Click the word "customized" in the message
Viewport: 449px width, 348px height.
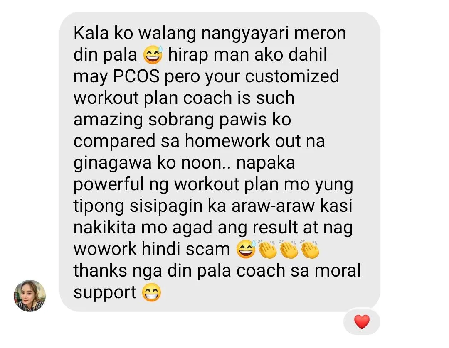pos(292,76)
